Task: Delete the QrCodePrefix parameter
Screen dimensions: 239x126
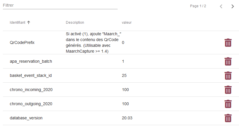Action: [x=228, y=42]
